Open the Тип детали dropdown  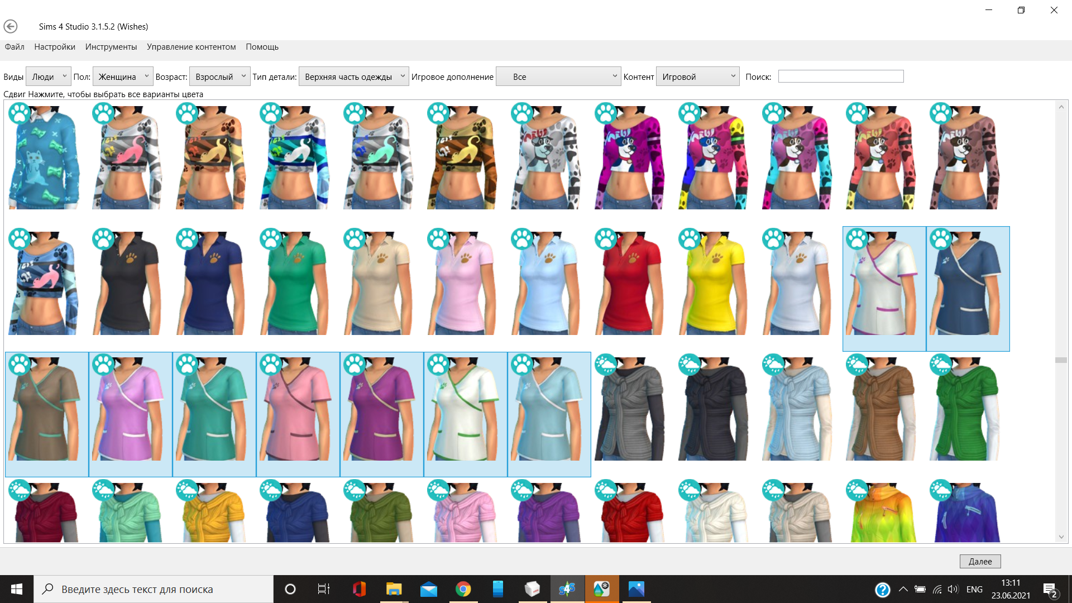point(354,76)
